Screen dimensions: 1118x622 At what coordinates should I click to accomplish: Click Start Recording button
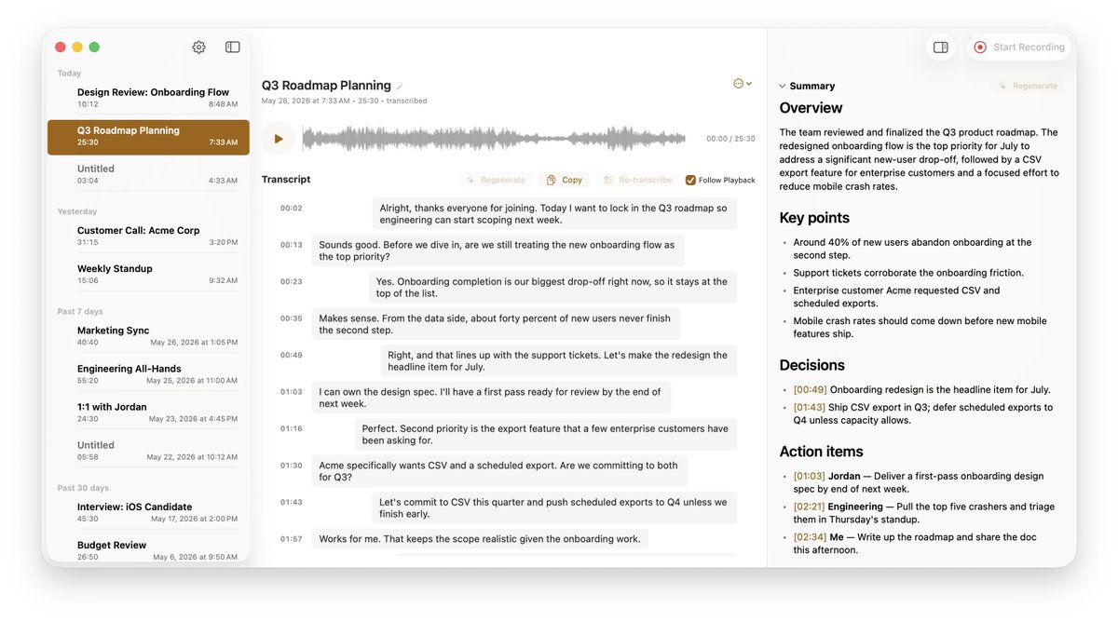(1019, 47)
